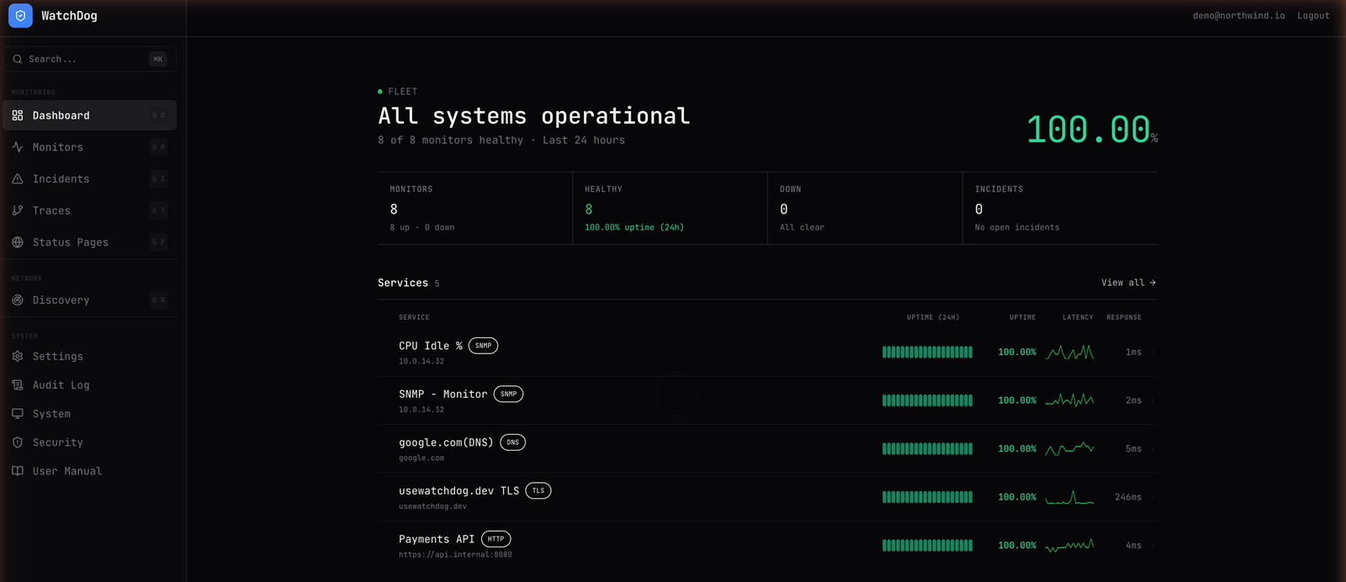
Task: Click the green FLEET status dot
Action: tap(380, 91)
